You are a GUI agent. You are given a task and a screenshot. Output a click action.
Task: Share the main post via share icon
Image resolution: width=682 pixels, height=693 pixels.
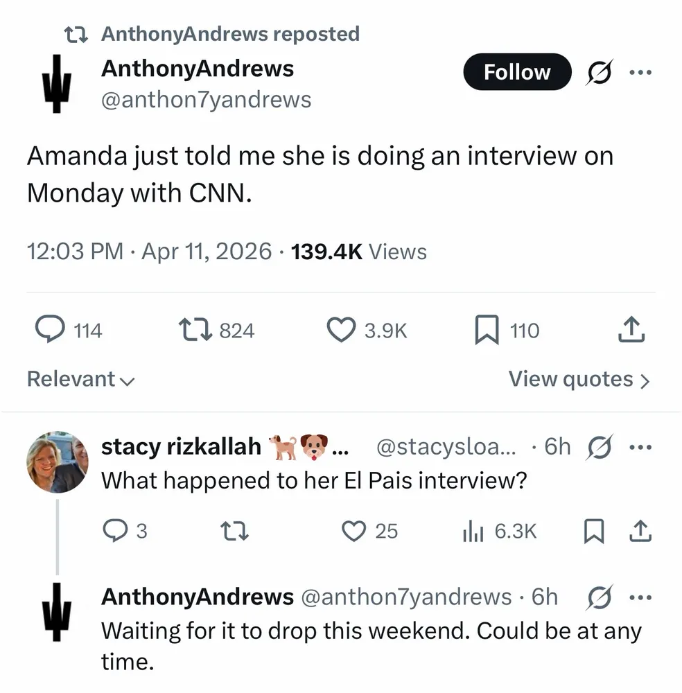[x=631, y=331]
